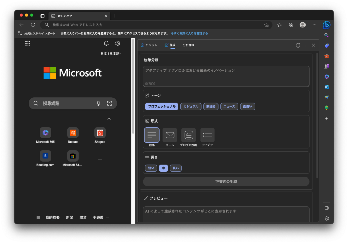Image resolution: width=348 pixels, height=243 pixels.
Task: Click the 下書きの生成 button
Action: (x=226, y=181)
